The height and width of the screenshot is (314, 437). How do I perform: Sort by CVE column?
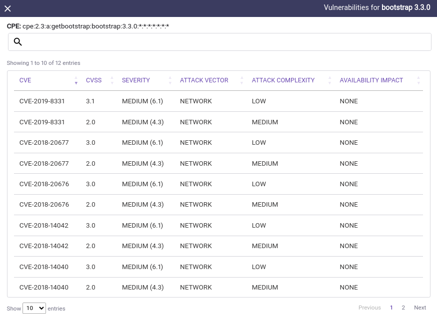(25, 80)
